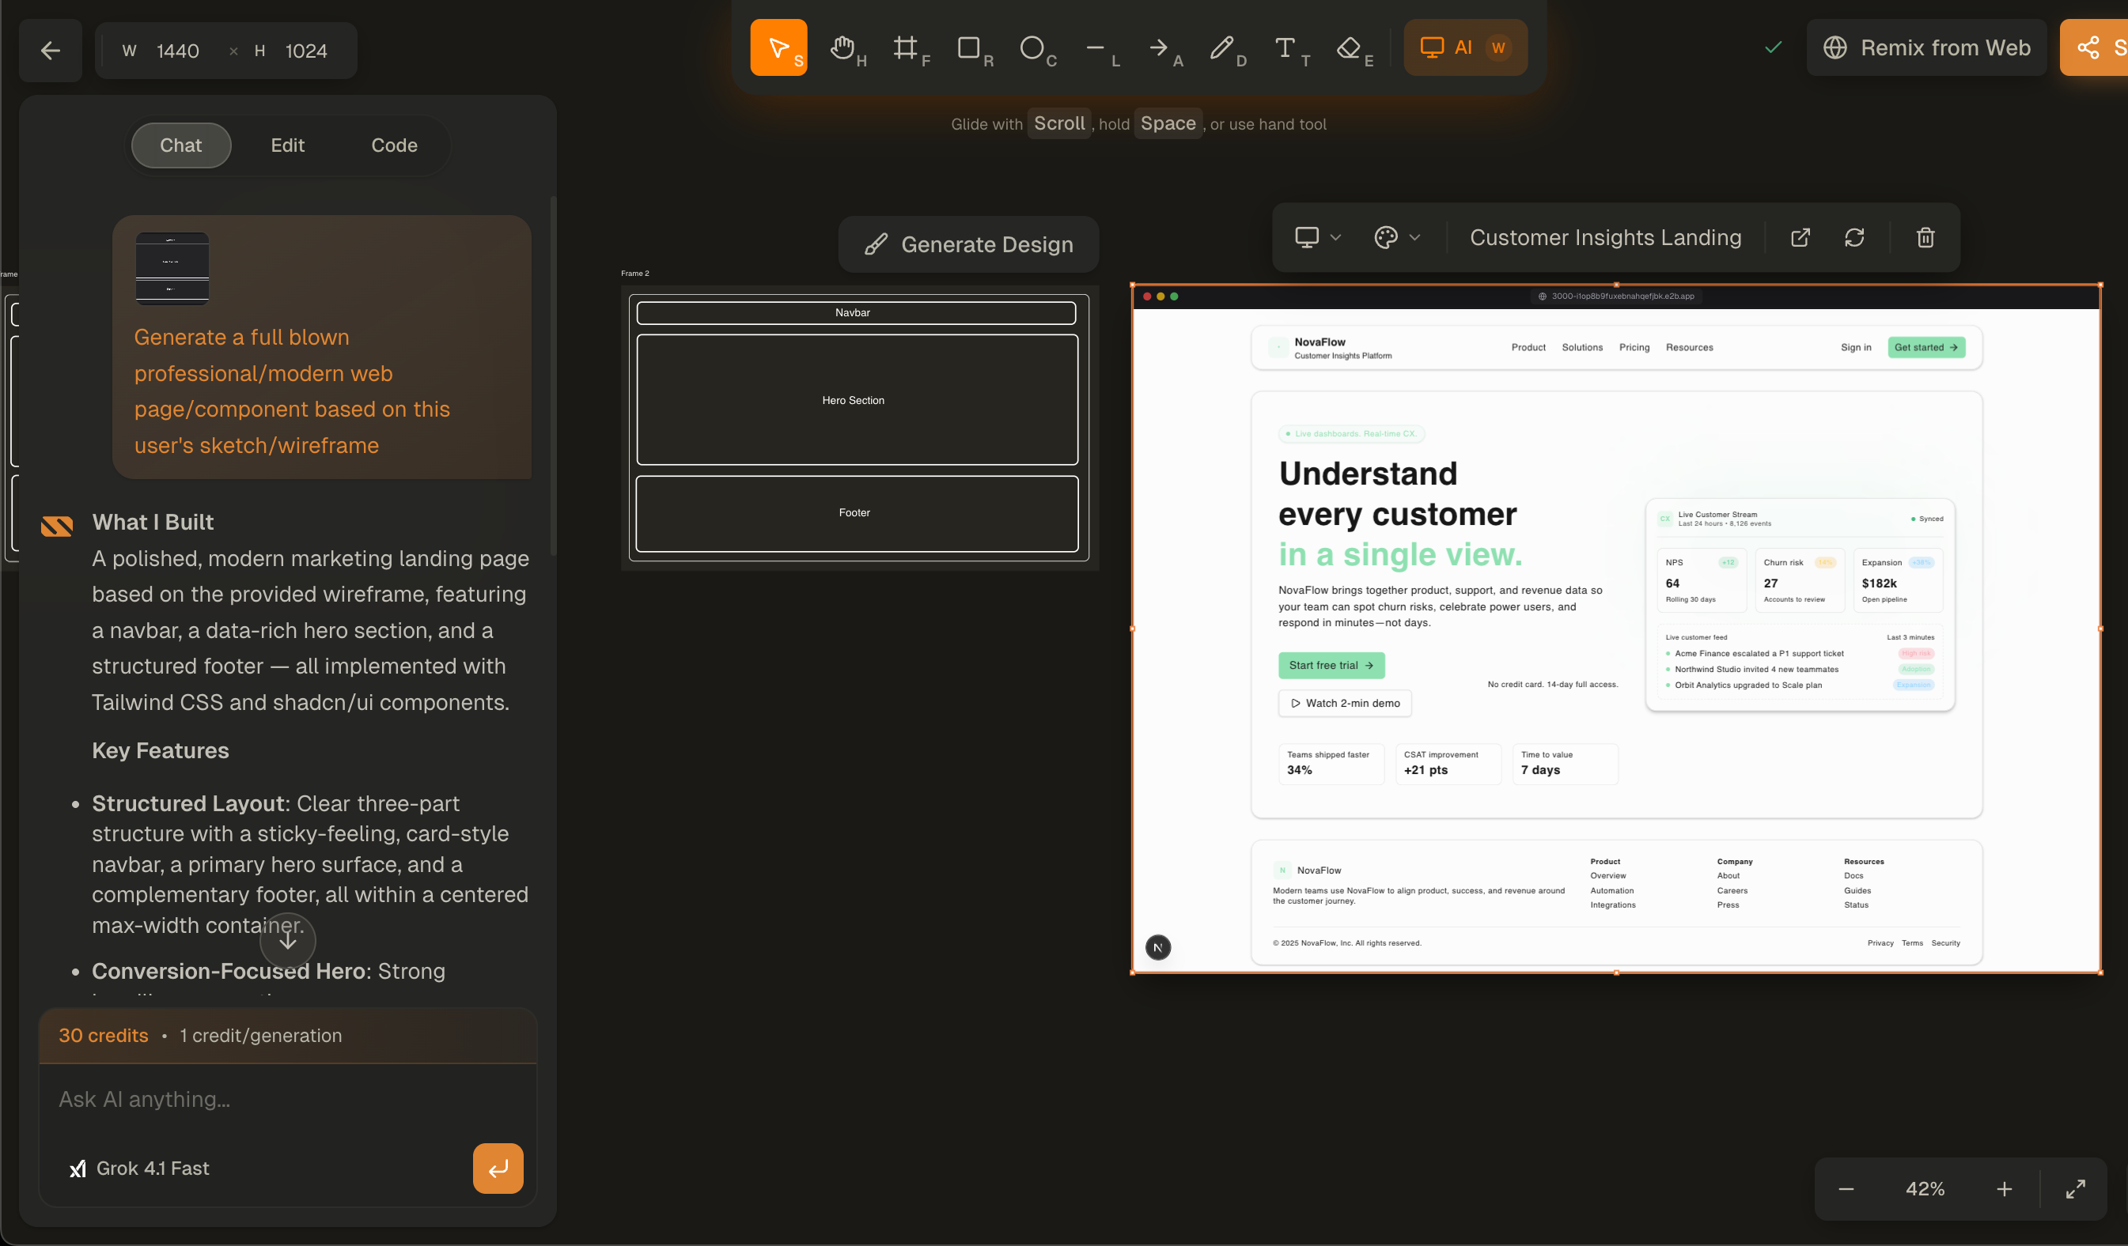Click the zoom in plus control

tap(2004, 1188)
